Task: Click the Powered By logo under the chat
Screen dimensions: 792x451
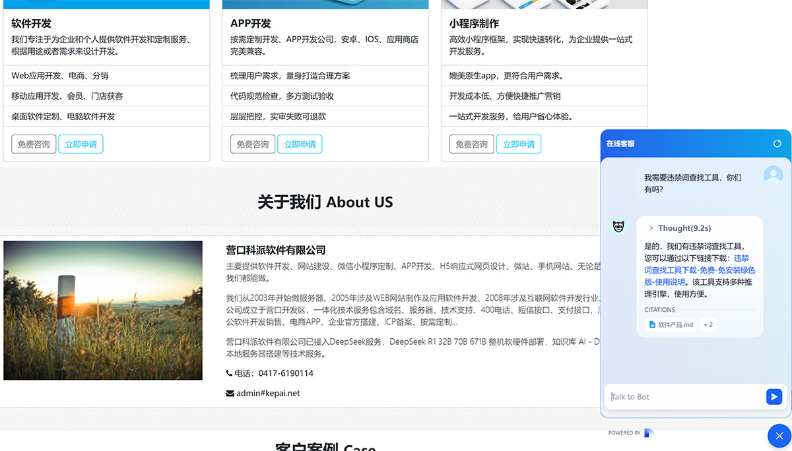Action: pyautogui.click(x=648, y=433)
